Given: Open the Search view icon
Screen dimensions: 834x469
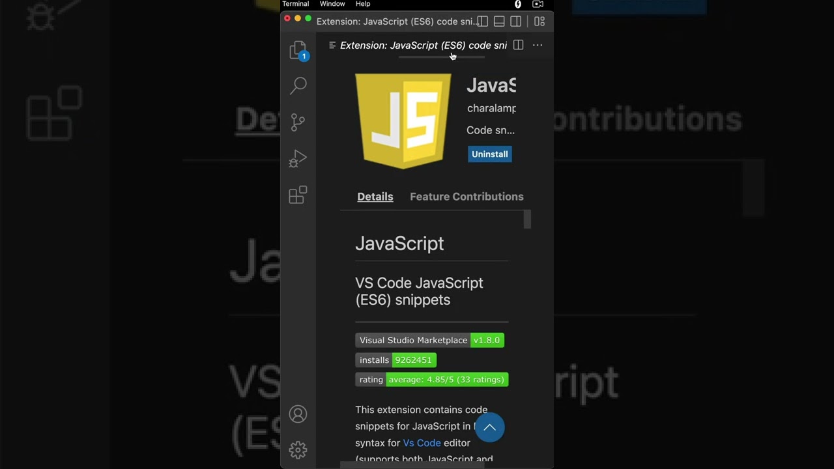Looking at the screenshot, I should 298,85.
